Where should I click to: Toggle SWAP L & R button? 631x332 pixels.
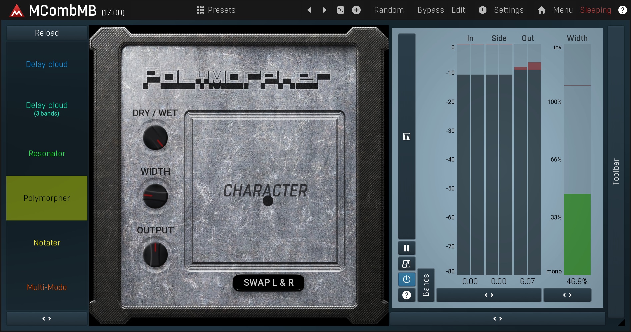click(x=268, y=283)
